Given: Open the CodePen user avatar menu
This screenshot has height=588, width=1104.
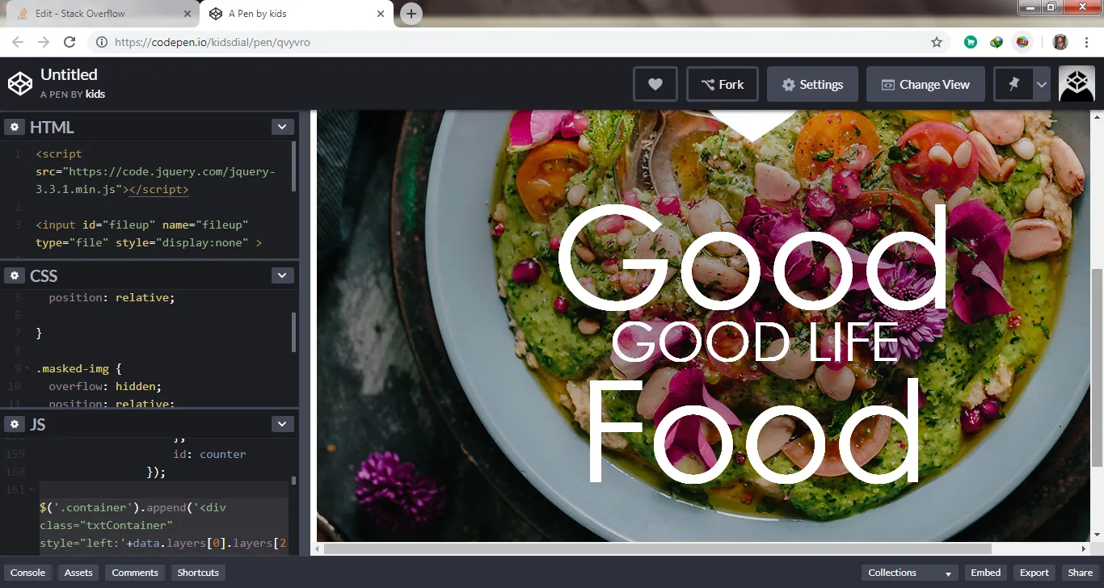Looking at the screenshot, I should (x=1077, y=84).
